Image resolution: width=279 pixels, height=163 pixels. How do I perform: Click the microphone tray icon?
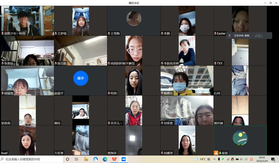(219, 159)
